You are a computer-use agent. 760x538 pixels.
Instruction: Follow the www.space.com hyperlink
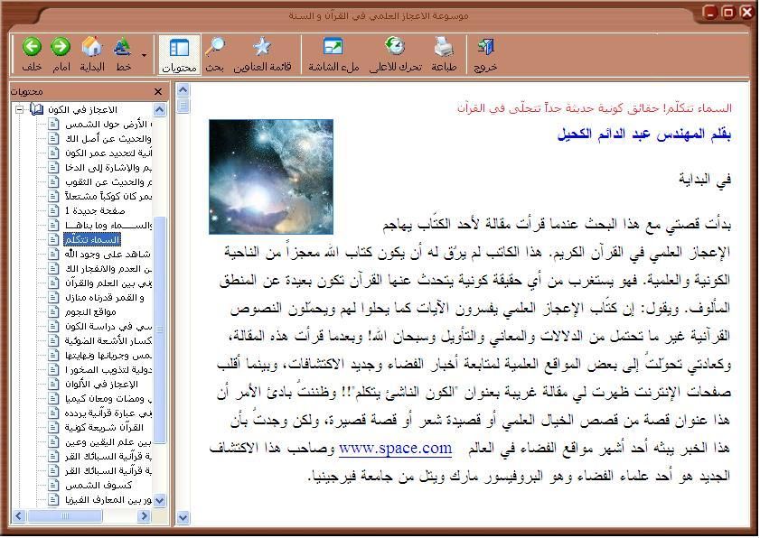(395, 448)
